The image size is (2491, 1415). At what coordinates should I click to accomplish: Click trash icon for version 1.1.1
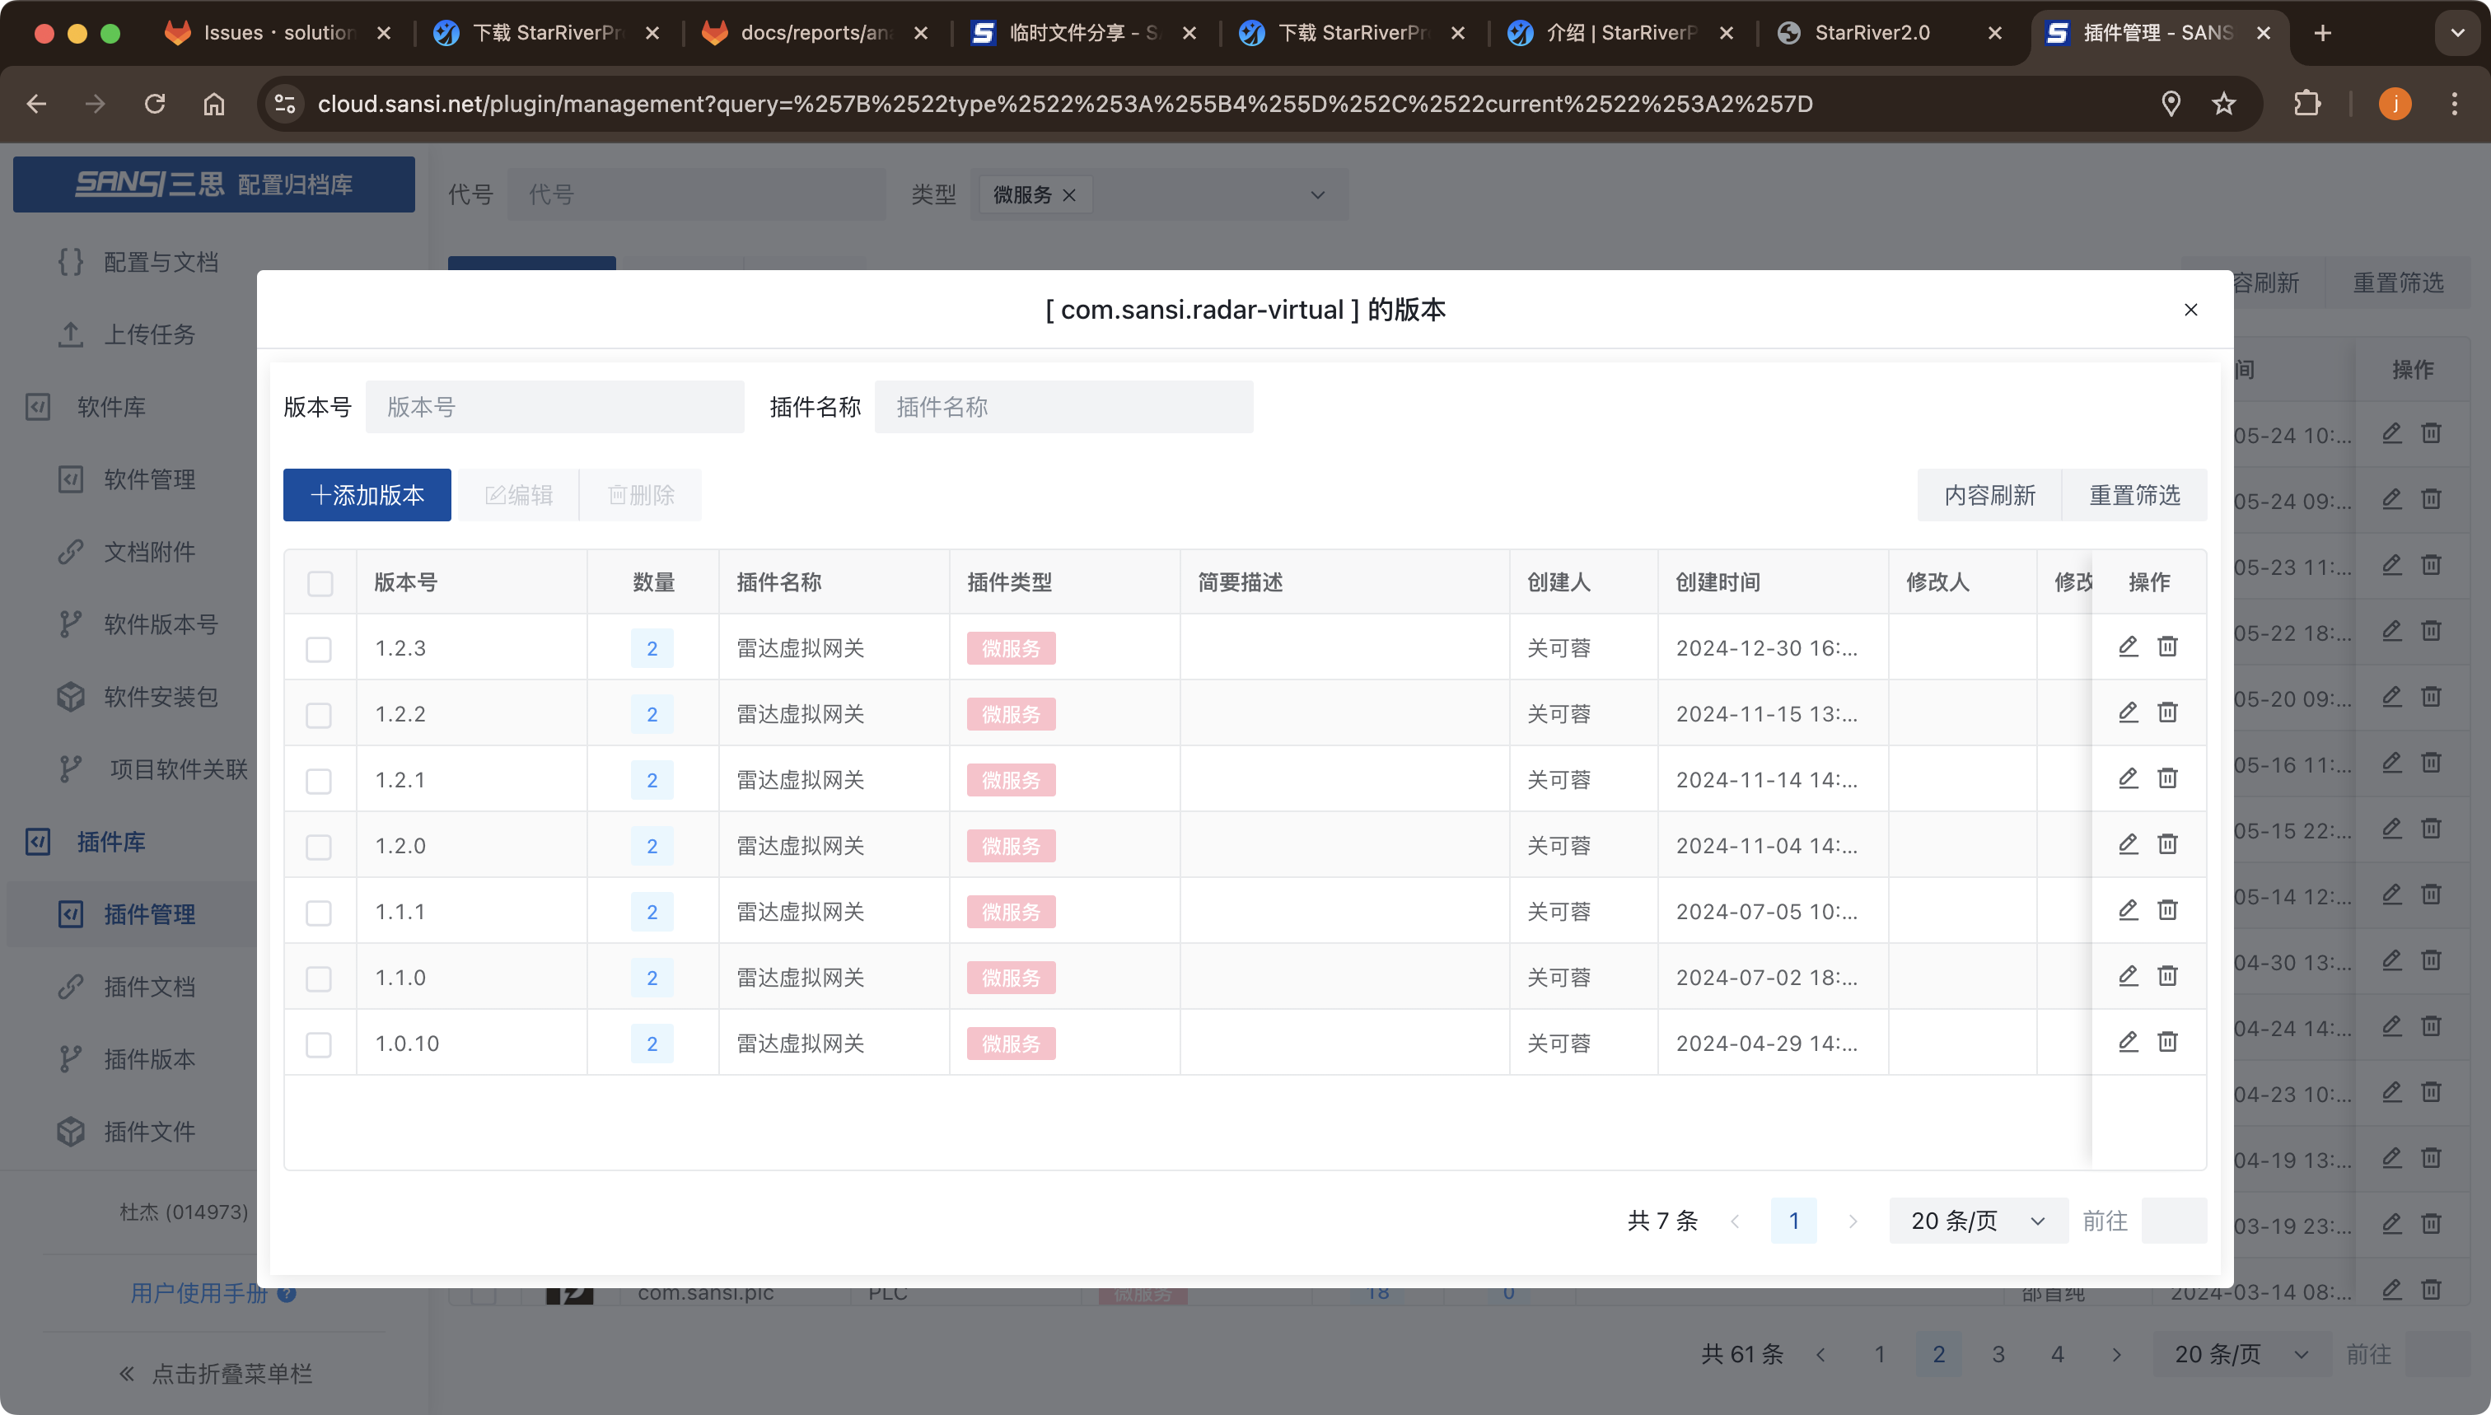2167,911
